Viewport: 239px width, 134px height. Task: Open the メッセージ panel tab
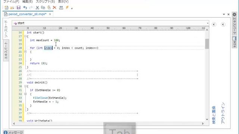[x=13, y=133]
